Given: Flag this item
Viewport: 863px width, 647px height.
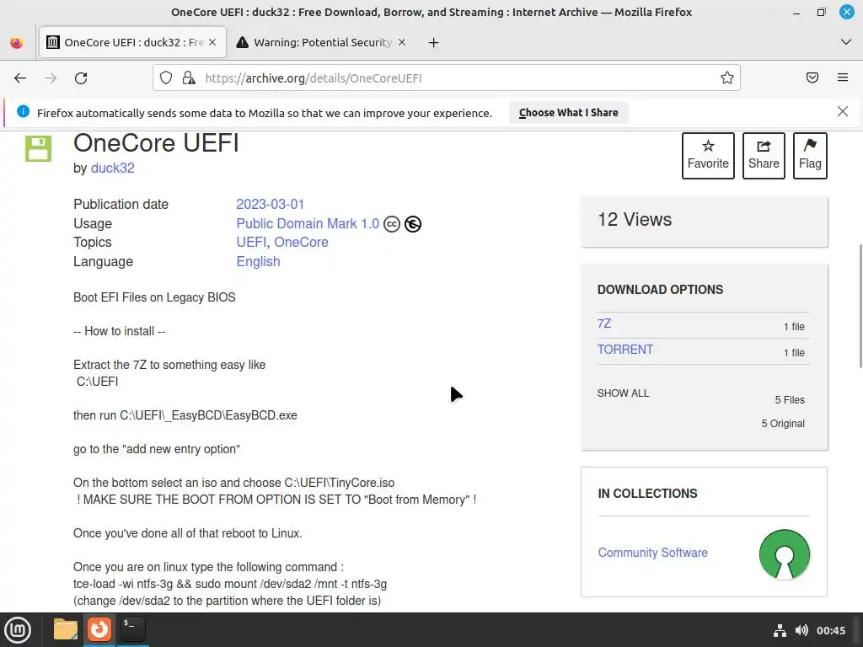Looking at the screenshot, I should (810, 156).
